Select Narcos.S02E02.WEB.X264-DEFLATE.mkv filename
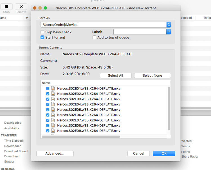 (89, 94)
